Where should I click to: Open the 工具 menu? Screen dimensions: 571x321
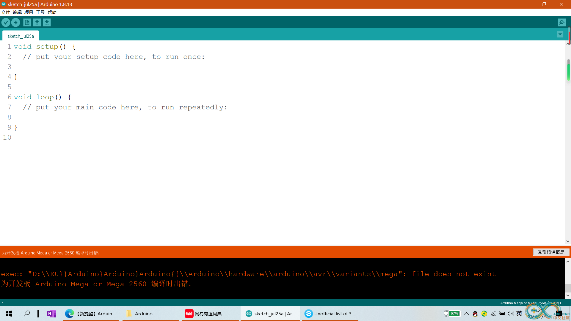pyautogui.click(x=40, y=12)
